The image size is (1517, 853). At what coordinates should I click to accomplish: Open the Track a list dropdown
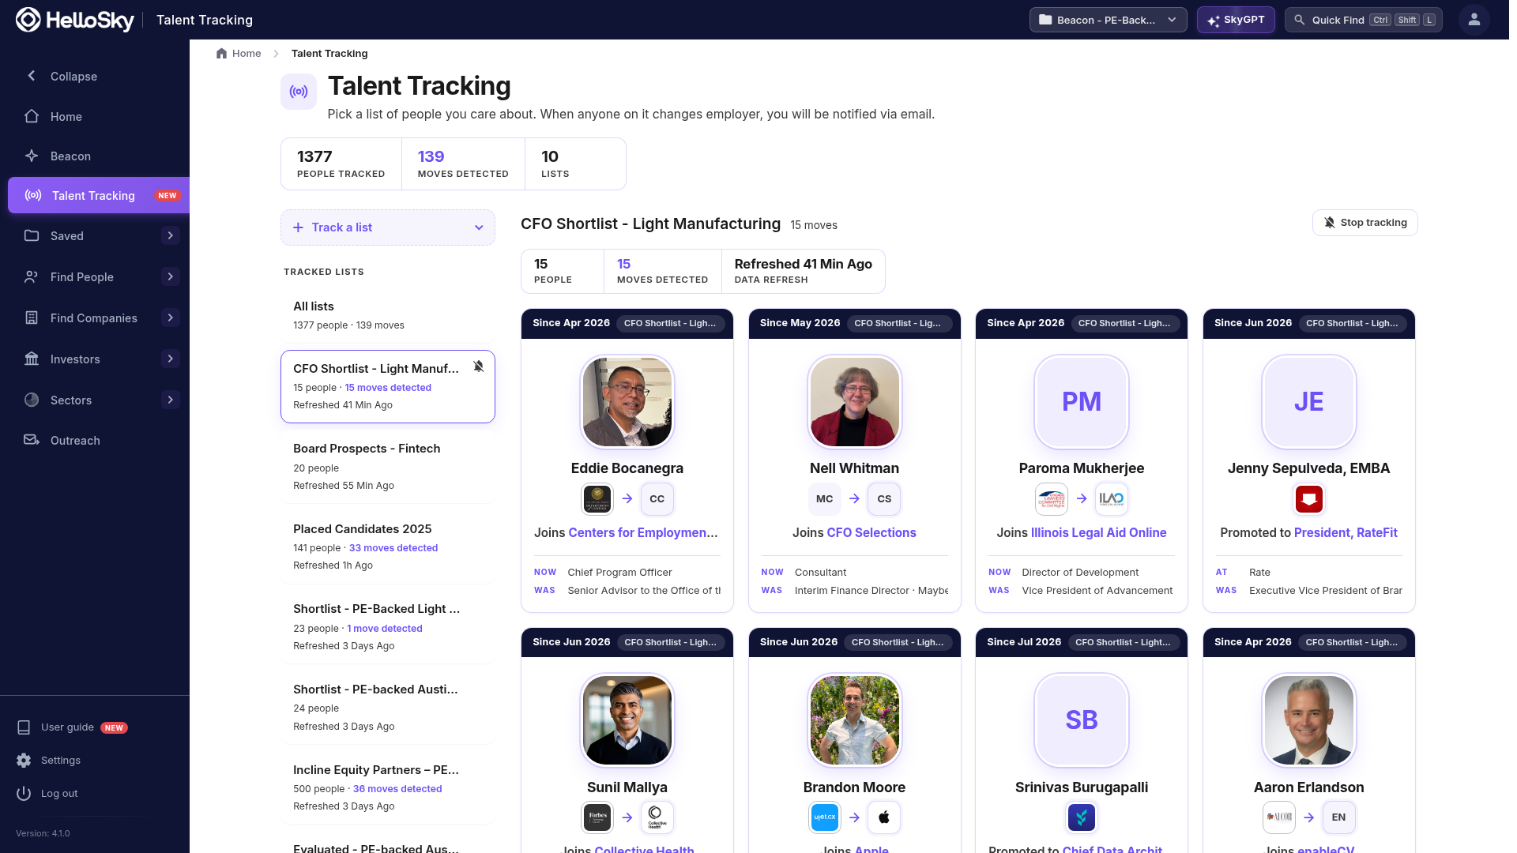point(388,227)
